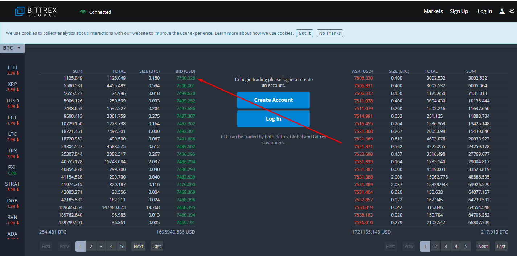Click bid price 7500.328
Image resolution: width=517 pixels, height=256 pixels.
point(186,78)
